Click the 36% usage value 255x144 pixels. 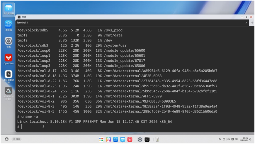[99, 101]
